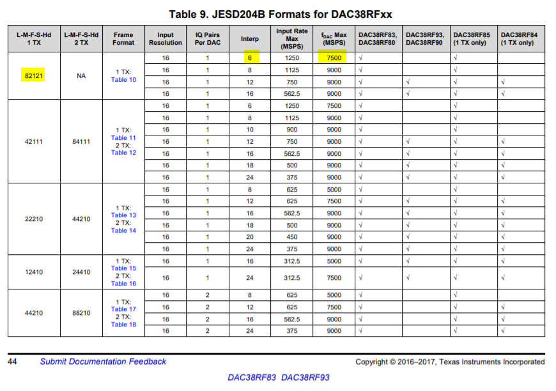Click the 22210 cell

pos(34,219)
